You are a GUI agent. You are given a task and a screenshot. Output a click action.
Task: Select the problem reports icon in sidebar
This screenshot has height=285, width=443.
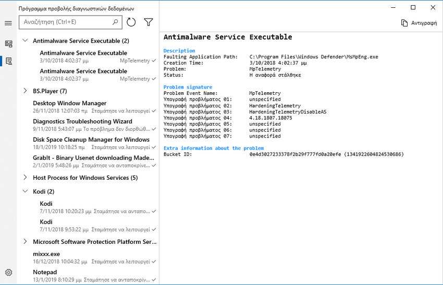pyautogui.click(x=8, y=61)
